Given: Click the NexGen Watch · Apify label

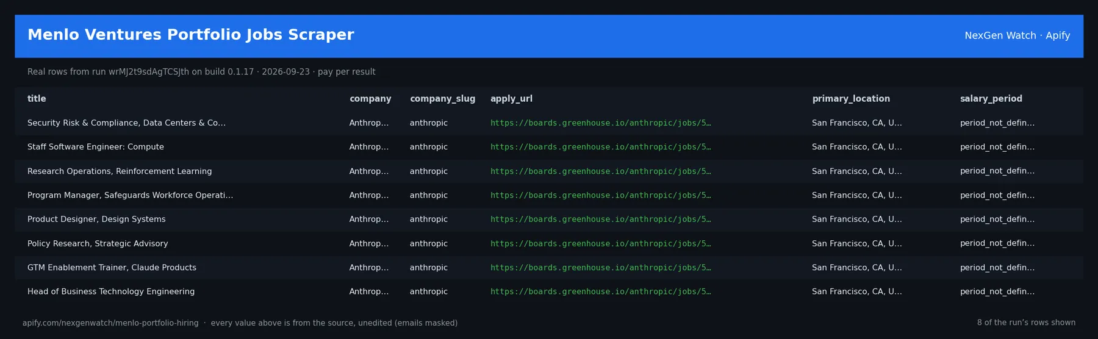Looking at the screenshot, I should [x=1017, y=36].
